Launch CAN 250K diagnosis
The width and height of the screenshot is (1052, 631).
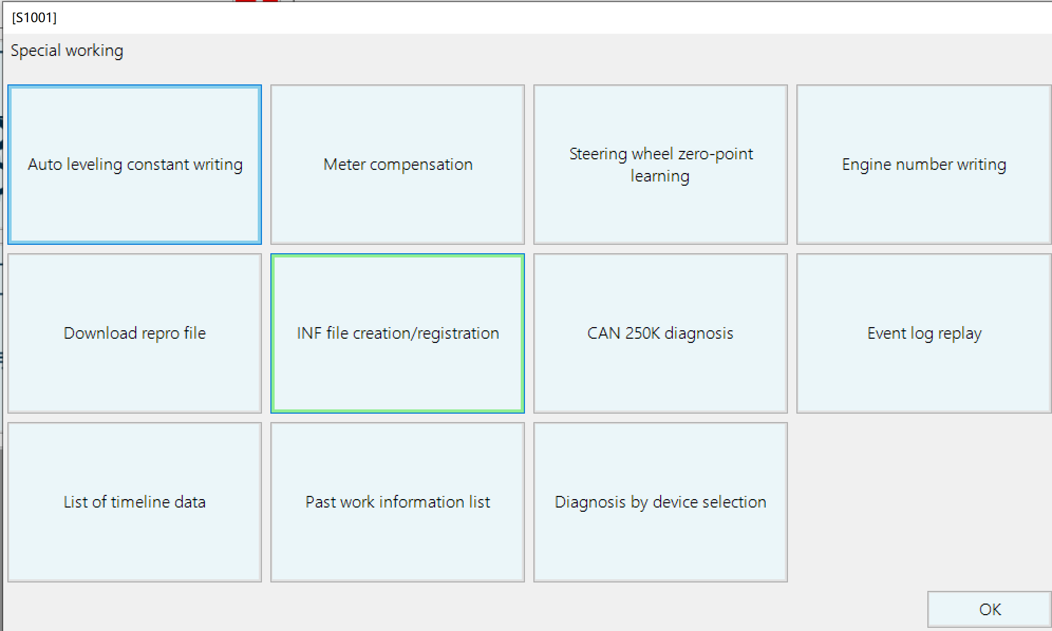point(660,333)
